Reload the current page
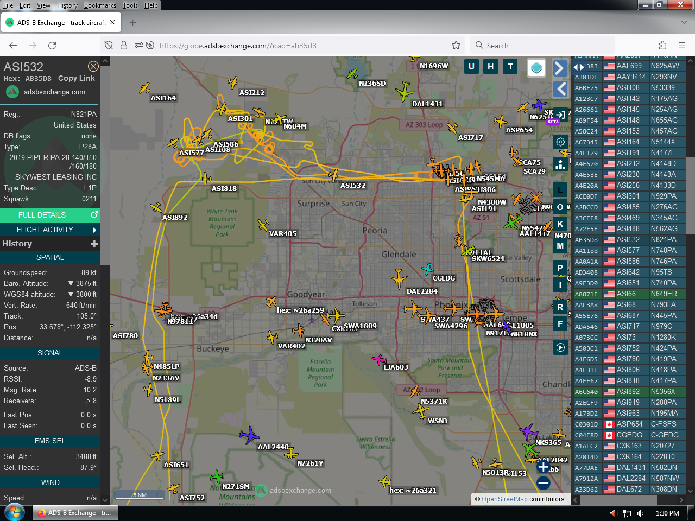This screenshot has height=521, width=695. (x=52, y=46)
